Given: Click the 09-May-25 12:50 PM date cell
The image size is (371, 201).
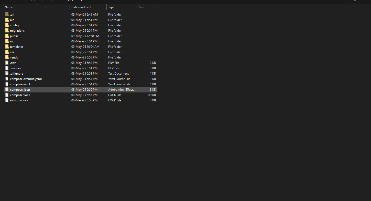Looking at the screenshot, I should [85, 36].
